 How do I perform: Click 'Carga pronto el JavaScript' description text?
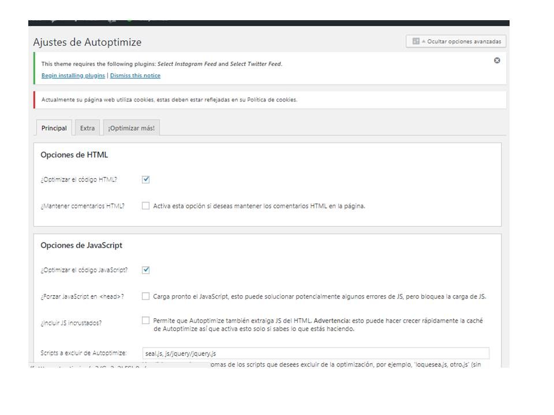319,296
